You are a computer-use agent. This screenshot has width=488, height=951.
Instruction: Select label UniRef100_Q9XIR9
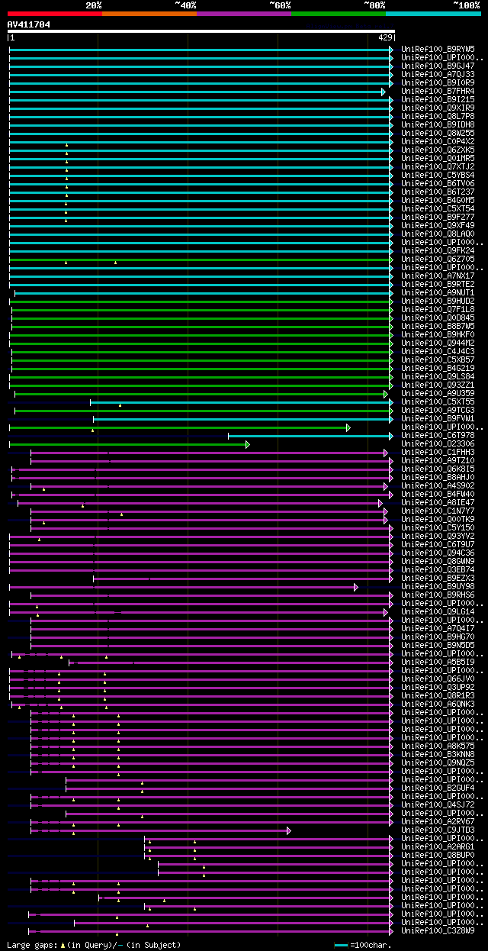(x=438, y=108)
